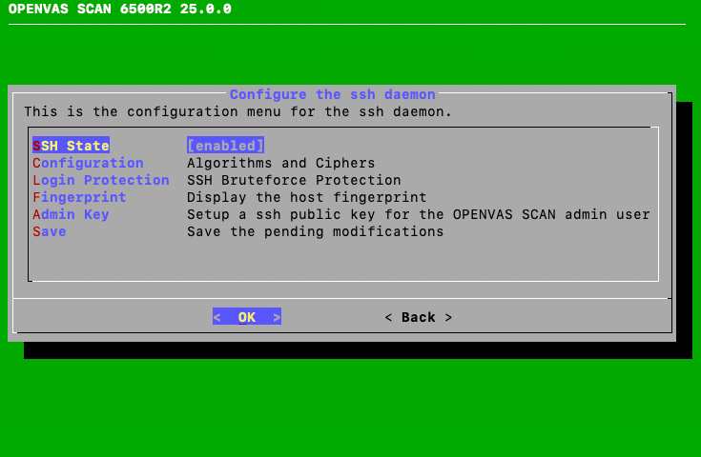The image size is (701, 457).
Task: Select the Save menu entry
Action: point(50,231)
